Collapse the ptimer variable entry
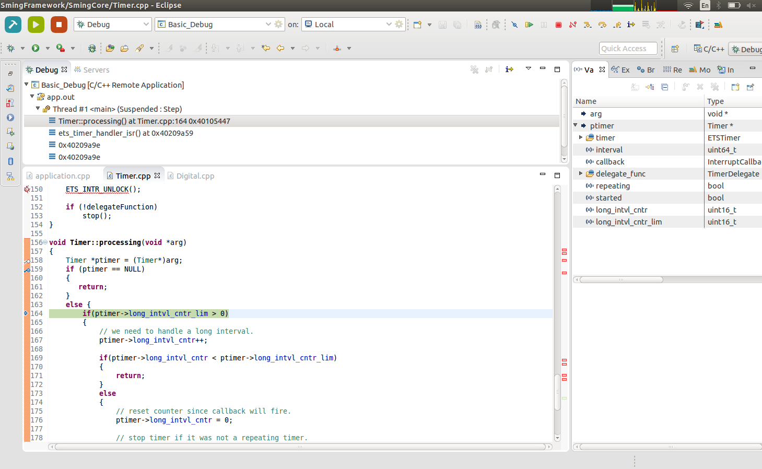Viewport: 762px width, 469px height. pyautogui.click(x=576, y=125)
